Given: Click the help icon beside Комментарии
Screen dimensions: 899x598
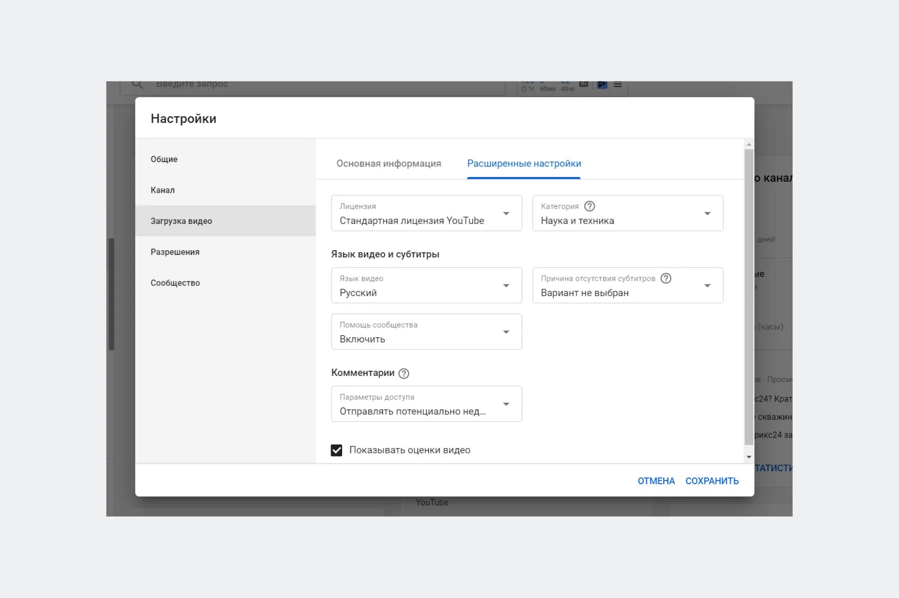Looking at the screenshot, I should click(x=404, y=373).
